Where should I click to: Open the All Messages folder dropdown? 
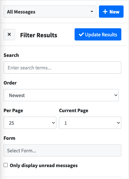pyautogui.click(x=50, y=12)
